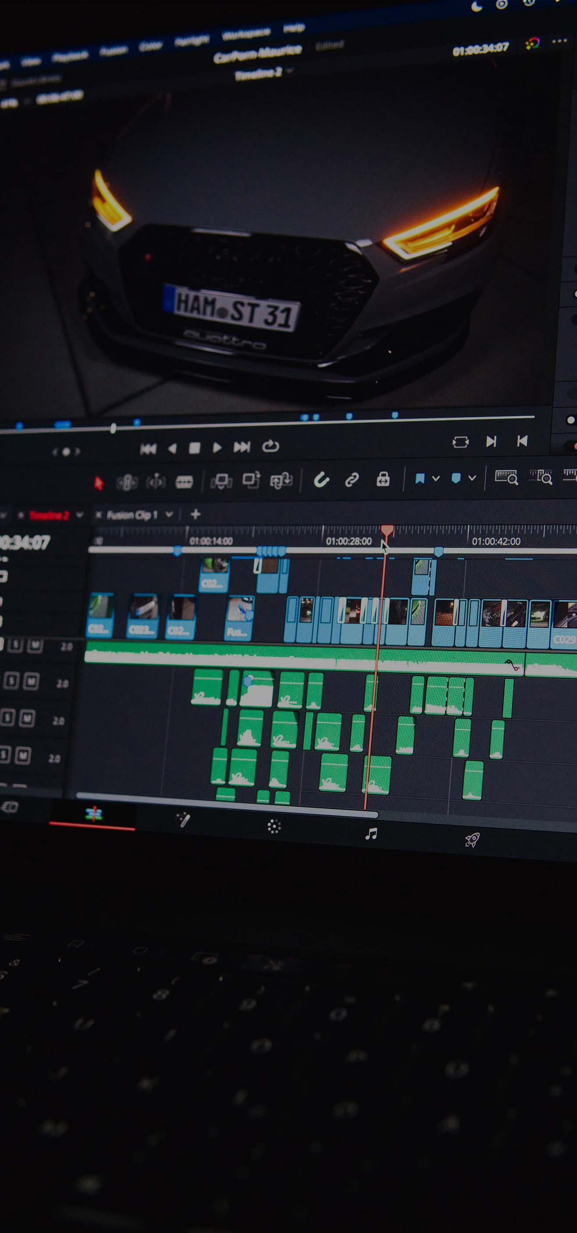Switch to the Fusion page wand icon
Screen dimensions: 577x1233
point(183,820)
